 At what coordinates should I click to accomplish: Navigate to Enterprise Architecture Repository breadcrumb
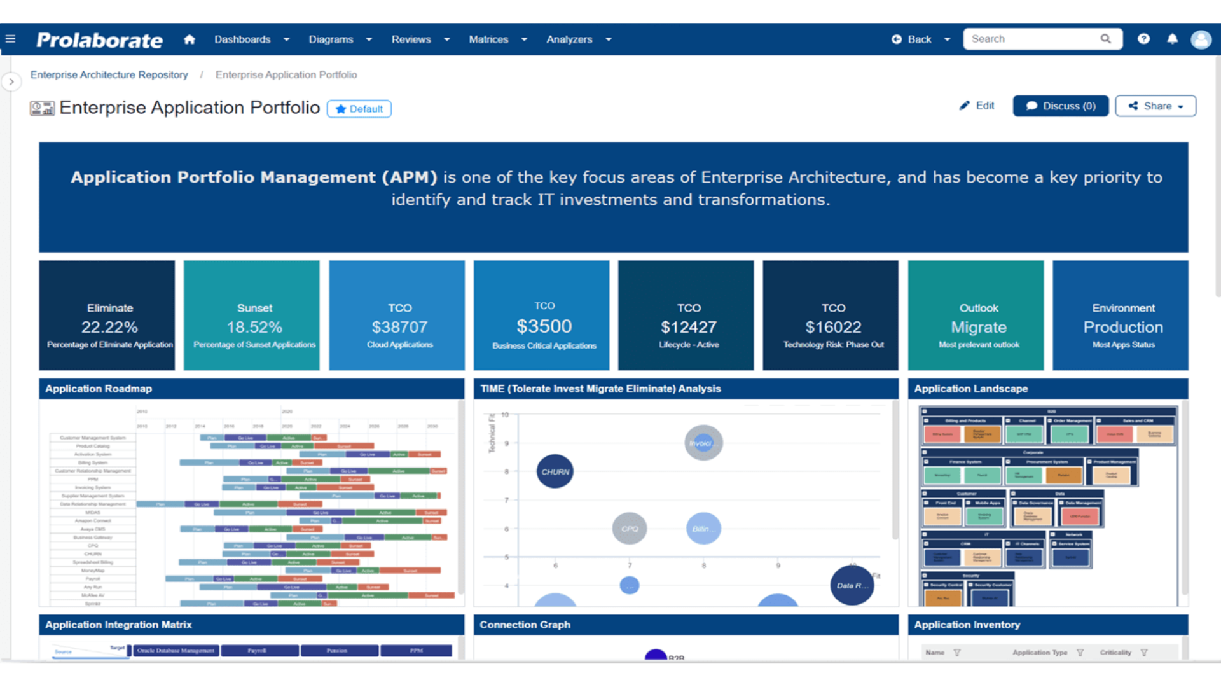pos(109,74)
